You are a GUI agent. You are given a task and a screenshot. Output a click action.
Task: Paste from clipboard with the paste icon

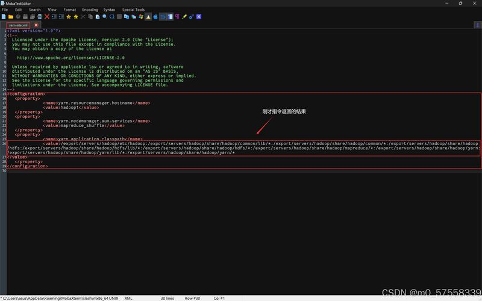point(98,17)
